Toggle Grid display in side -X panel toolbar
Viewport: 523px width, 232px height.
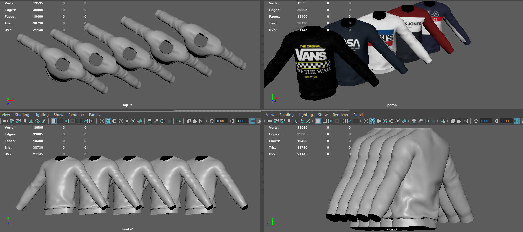318,121
